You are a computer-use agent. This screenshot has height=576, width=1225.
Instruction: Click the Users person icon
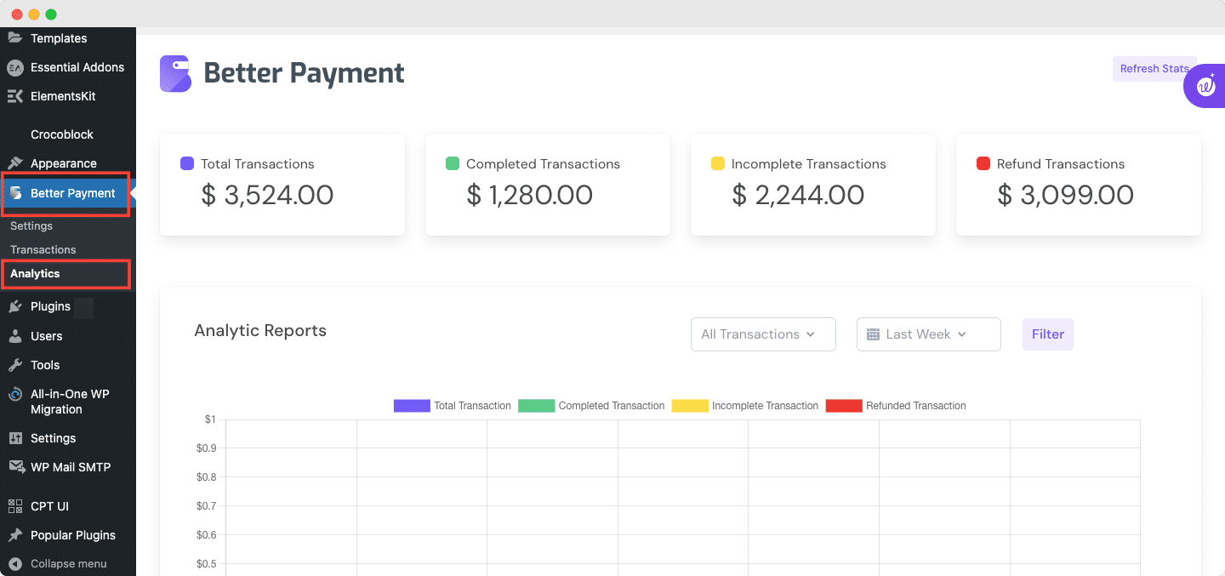[x=15, y=336]
